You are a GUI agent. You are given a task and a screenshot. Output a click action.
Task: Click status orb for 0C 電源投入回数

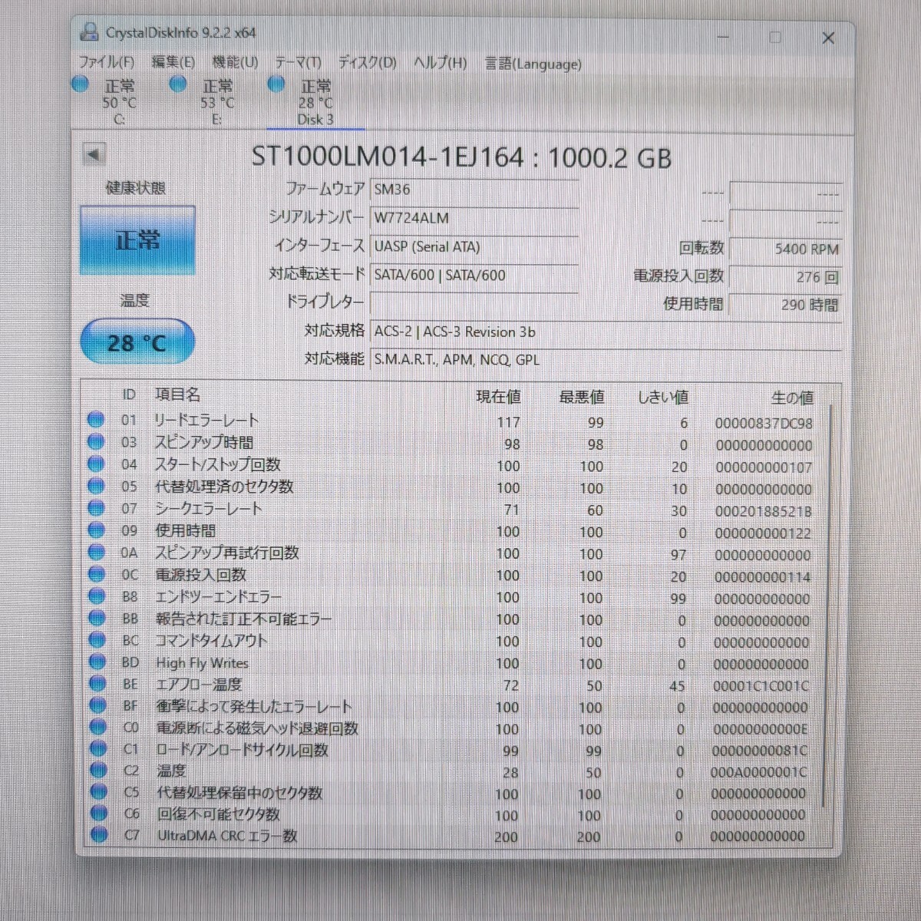(96, 574)
